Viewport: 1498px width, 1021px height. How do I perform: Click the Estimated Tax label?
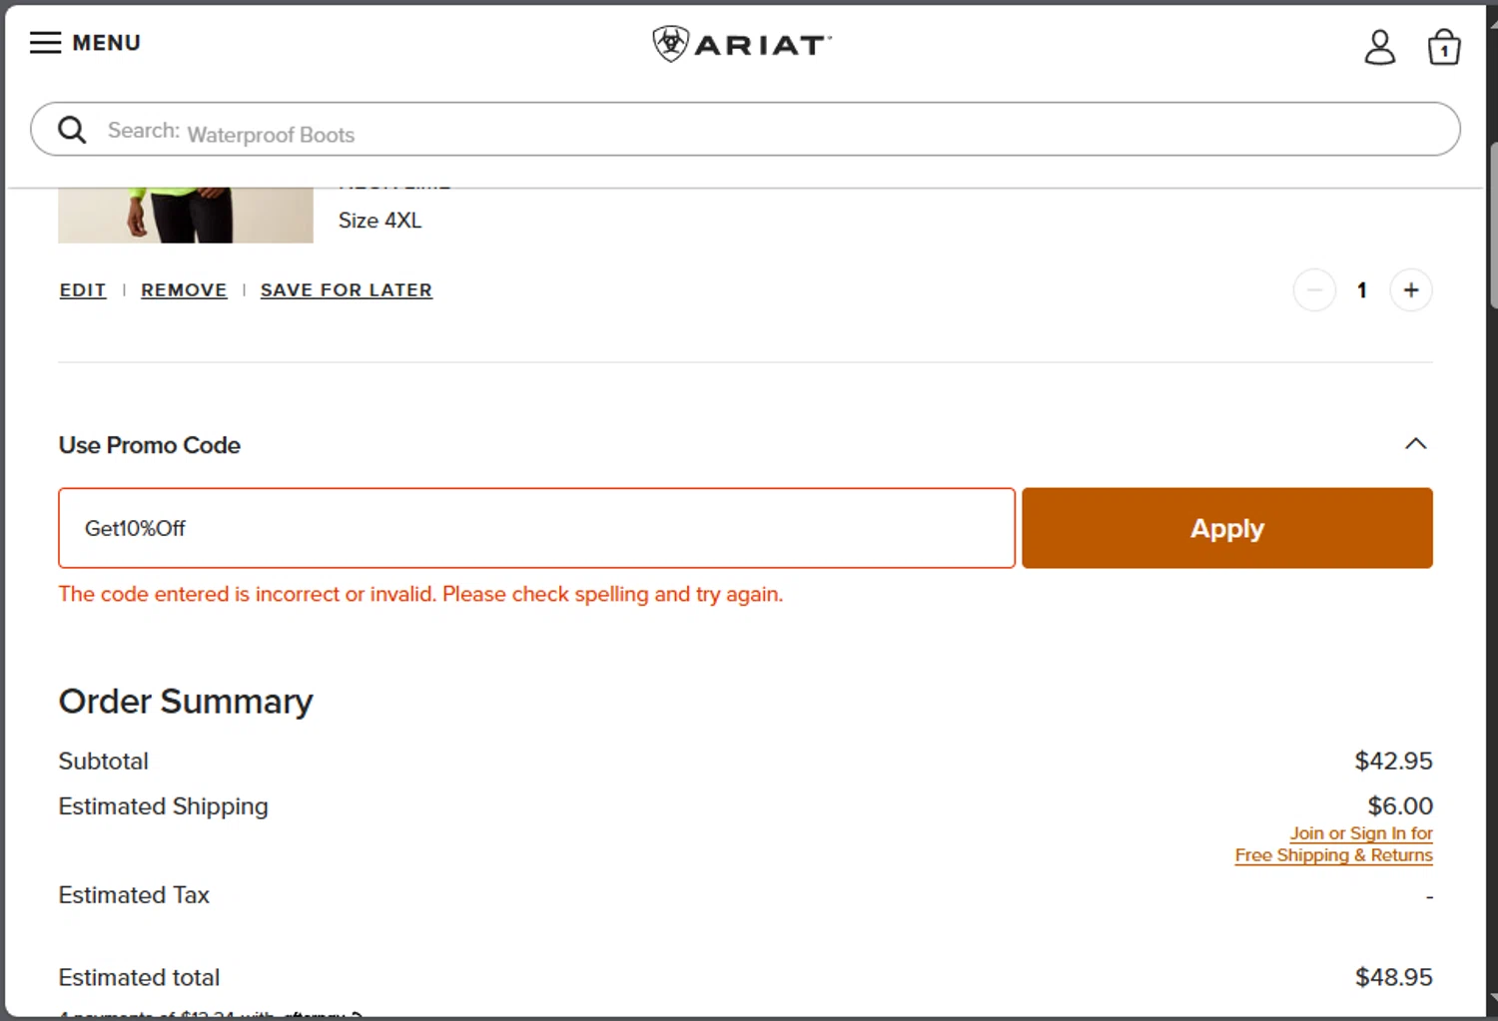click(134, 895)
